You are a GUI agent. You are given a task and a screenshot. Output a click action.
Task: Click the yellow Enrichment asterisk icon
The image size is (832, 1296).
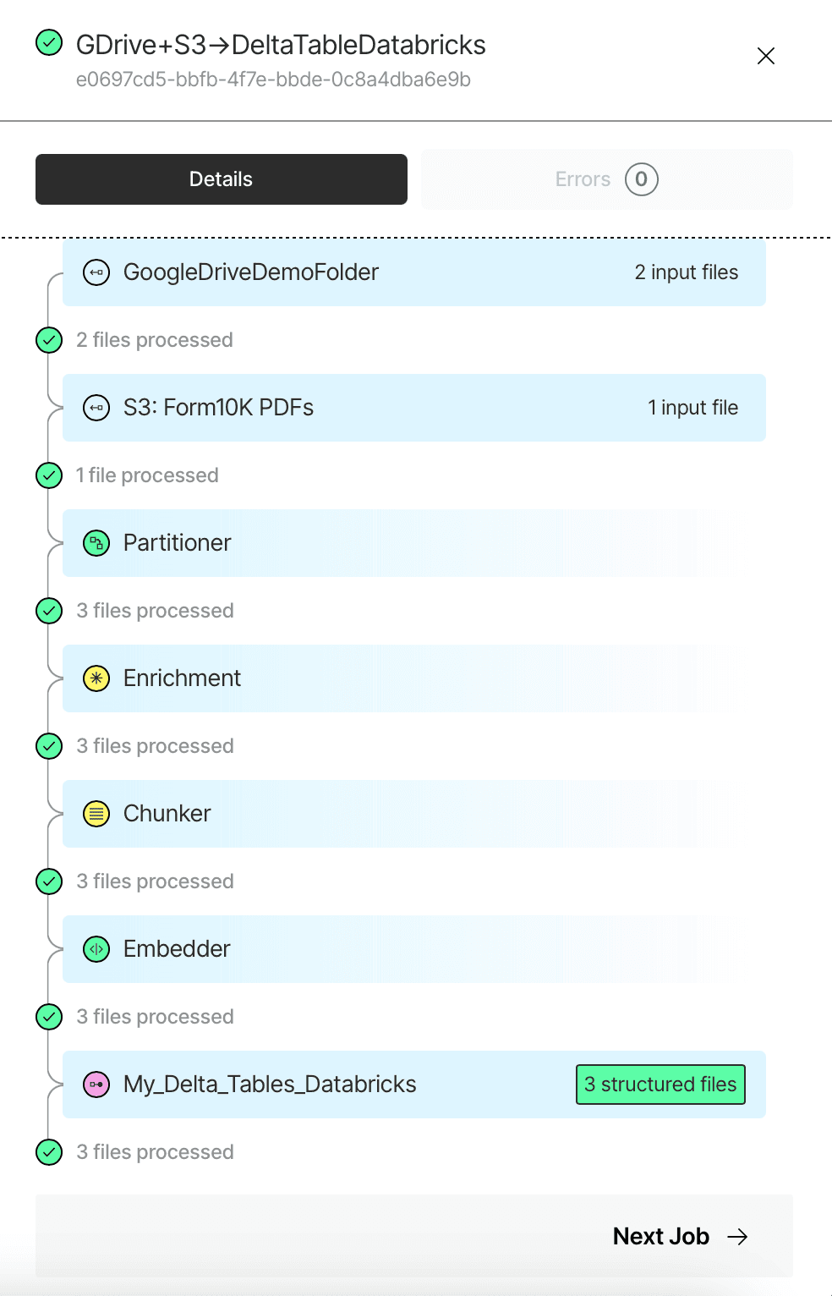coord(96,678)
